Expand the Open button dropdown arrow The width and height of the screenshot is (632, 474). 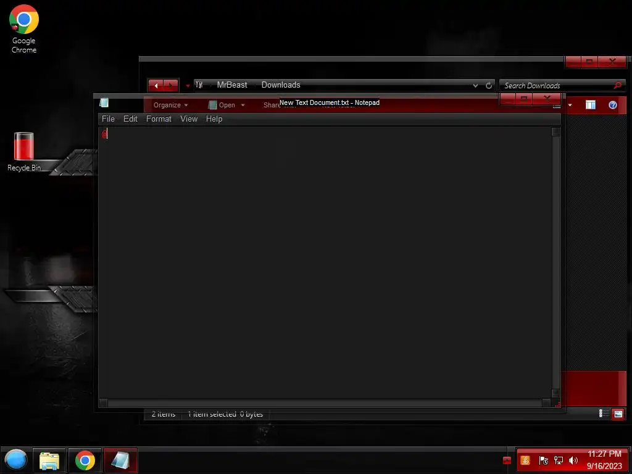[243, 105]
